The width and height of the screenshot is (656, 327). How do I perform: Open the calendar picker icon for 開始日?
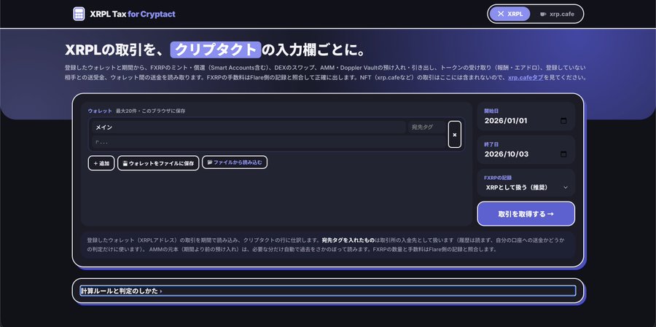click(x=563, y=121)
